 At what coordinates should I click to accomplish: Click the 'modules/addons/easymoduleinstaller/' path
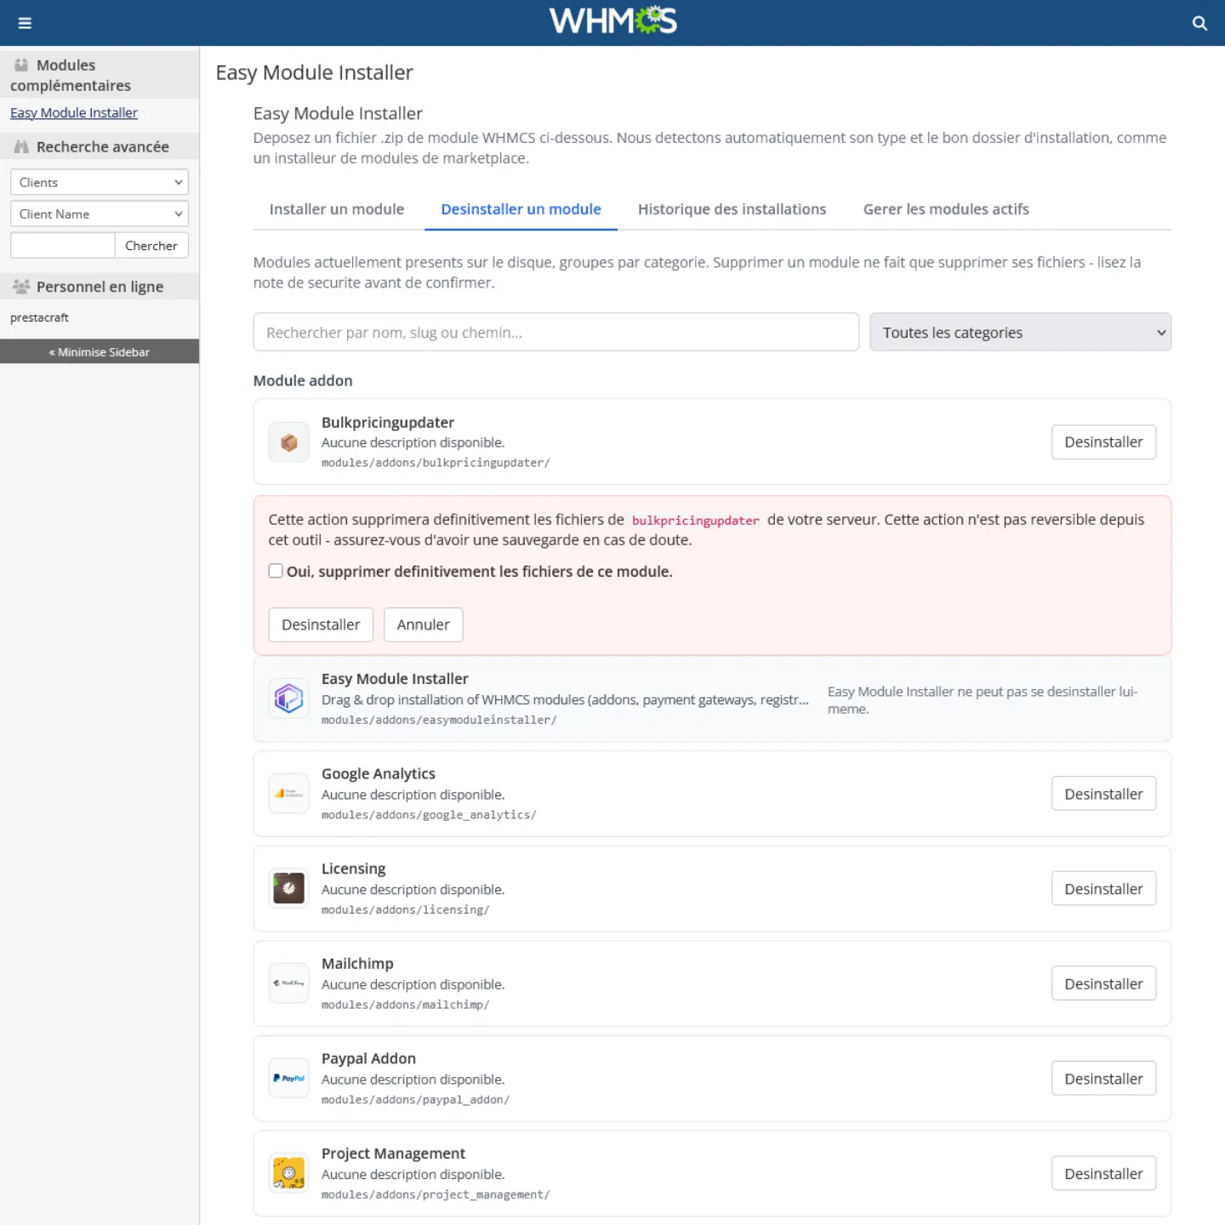coord(439,720)
